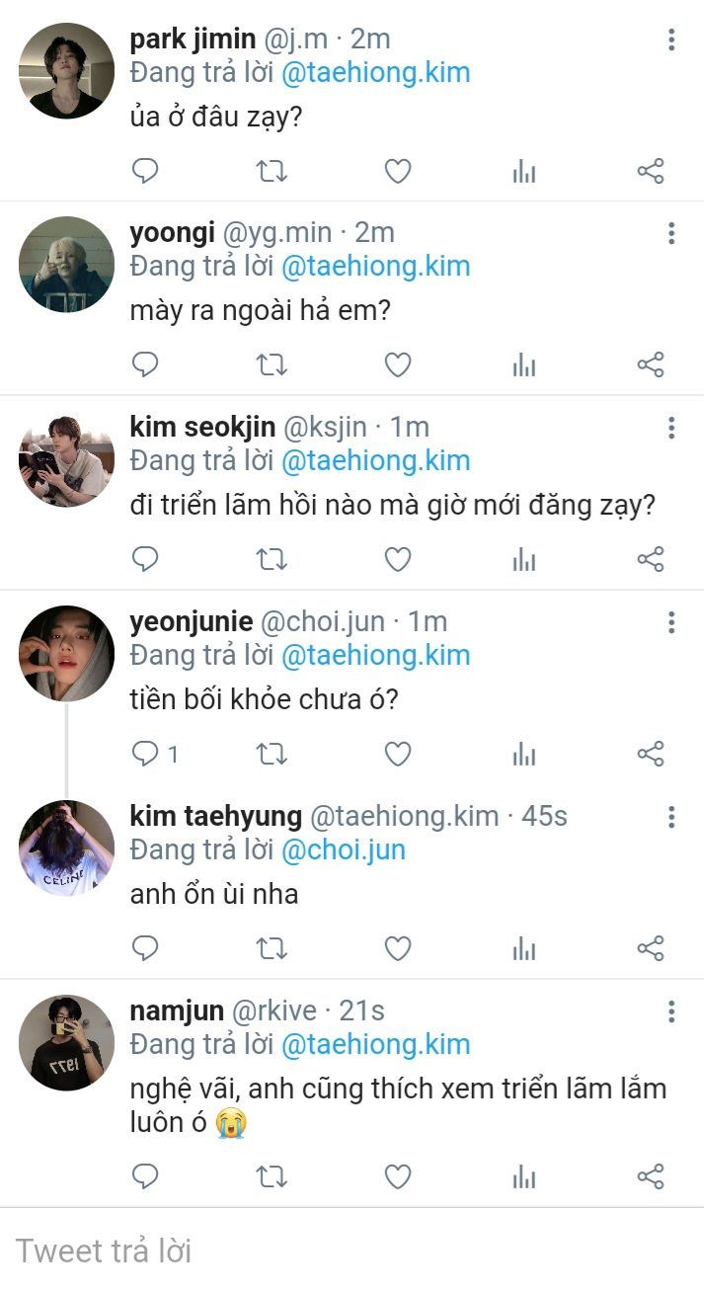Share yeonjunie's tweet
Image resolution: width=704 pixels, height=1291 pixels.
pyautogui.click(x=650, y=755)
